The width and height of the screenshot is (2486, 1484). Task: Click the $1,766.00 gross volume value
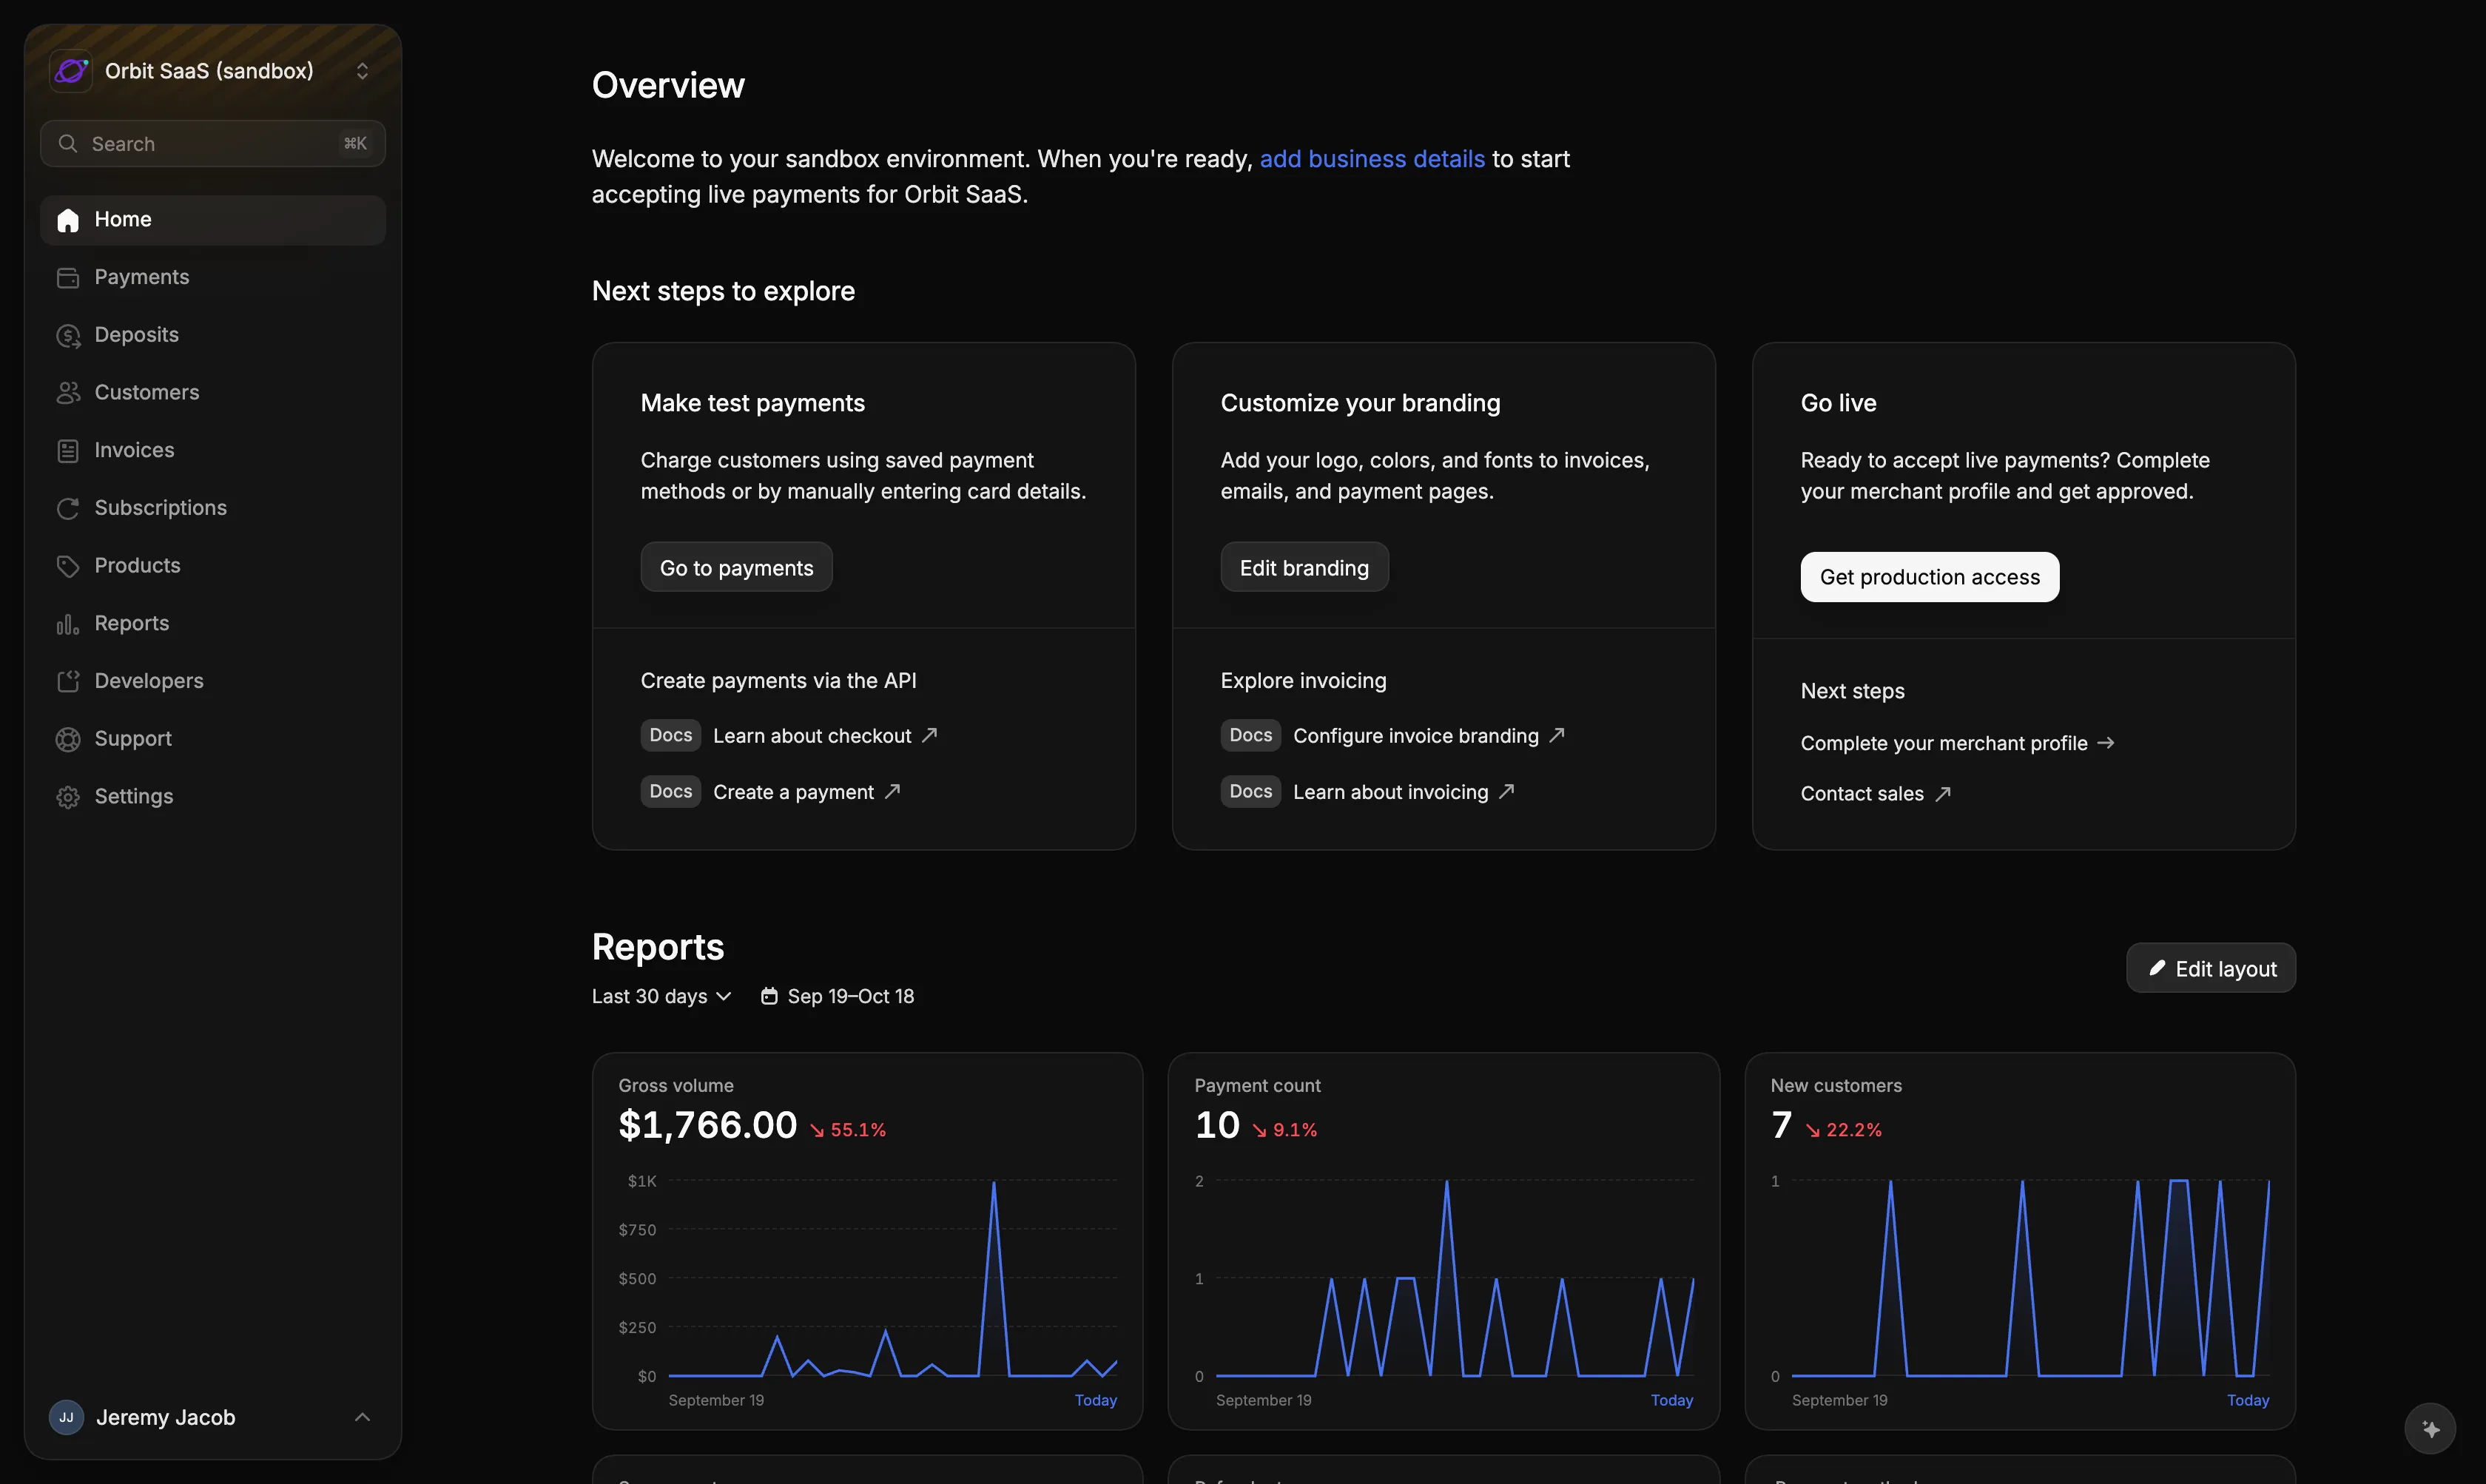707,1126
